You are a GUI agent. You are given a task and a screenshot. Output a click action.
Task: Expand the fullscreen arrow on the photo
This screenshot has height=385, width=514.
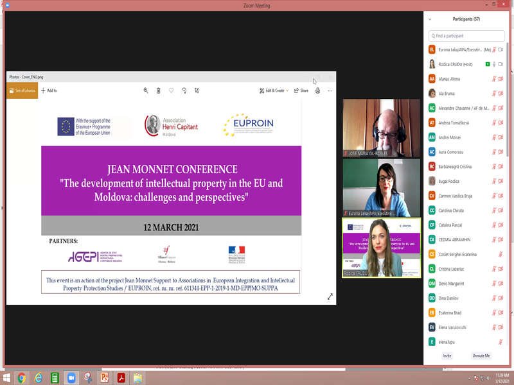330,296
